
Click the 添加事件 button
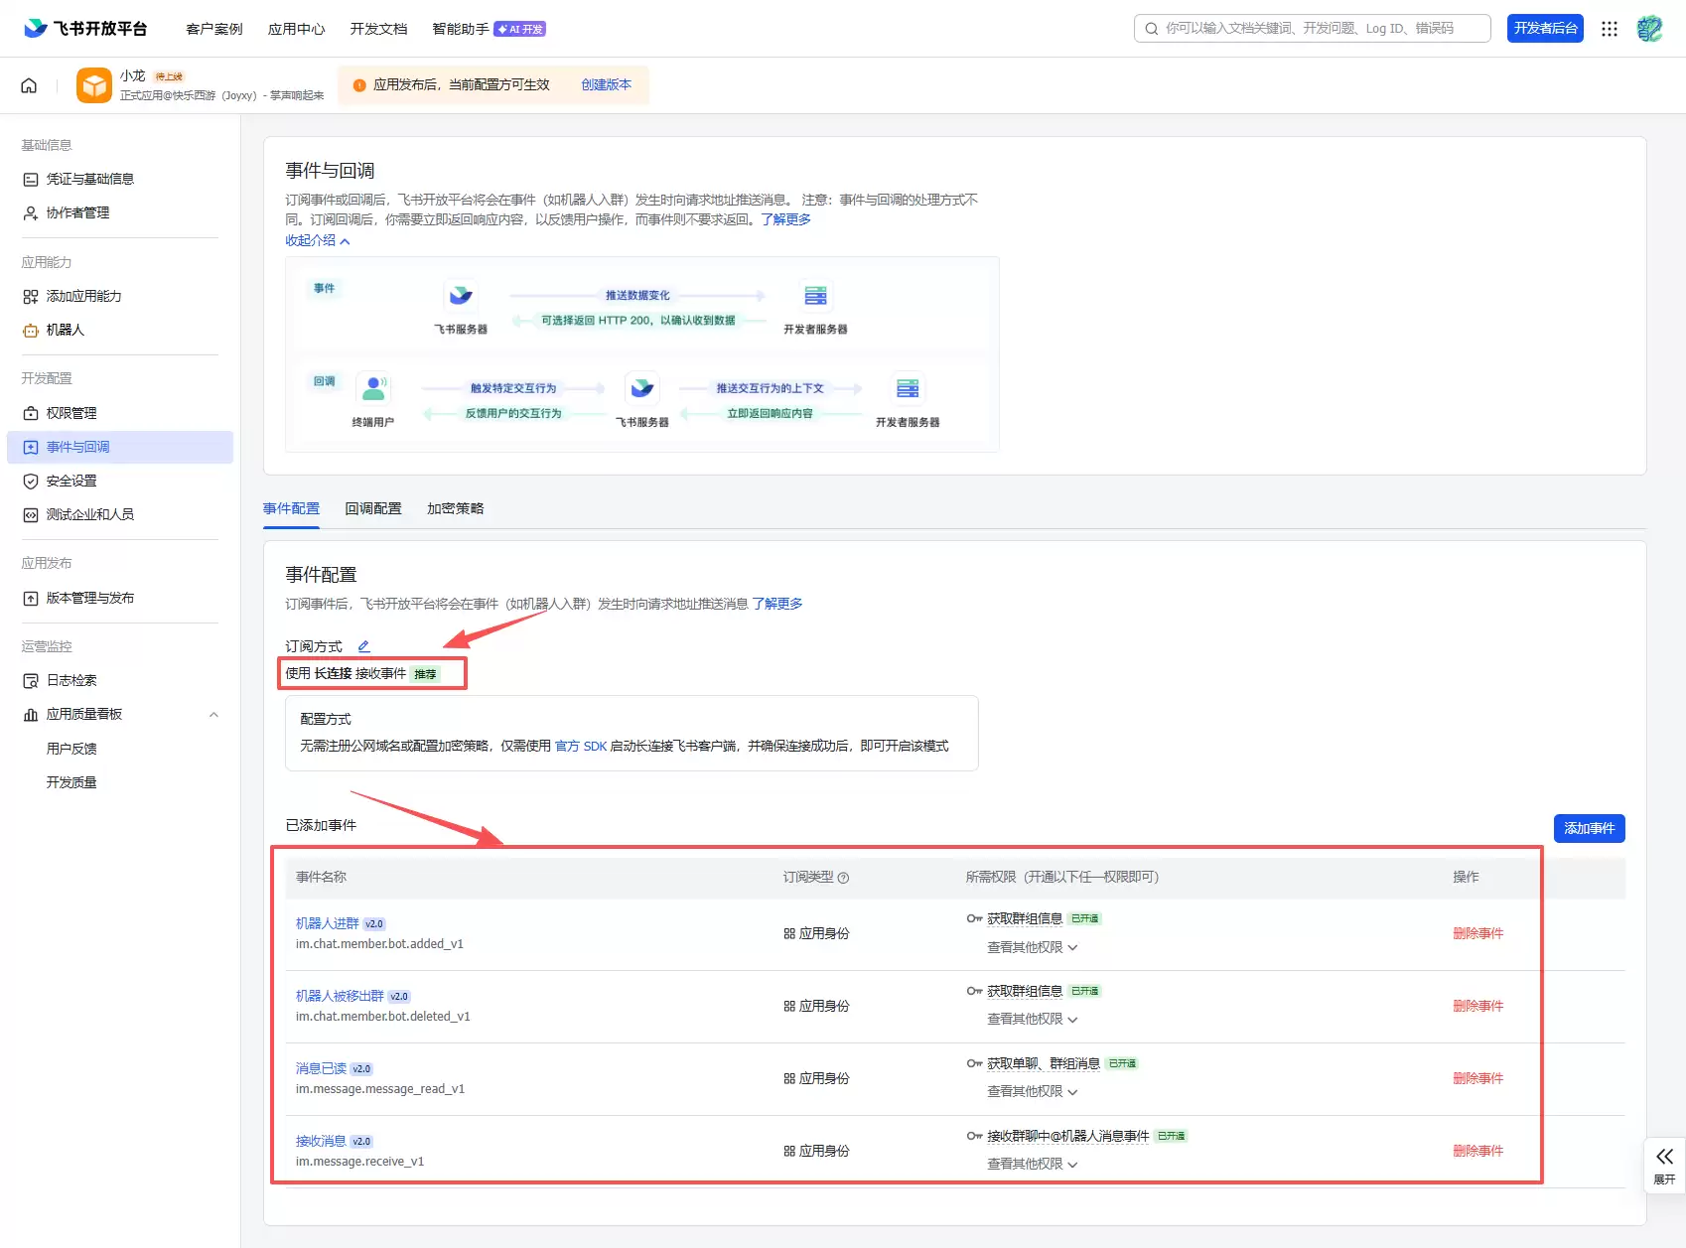click(1589, 828)
